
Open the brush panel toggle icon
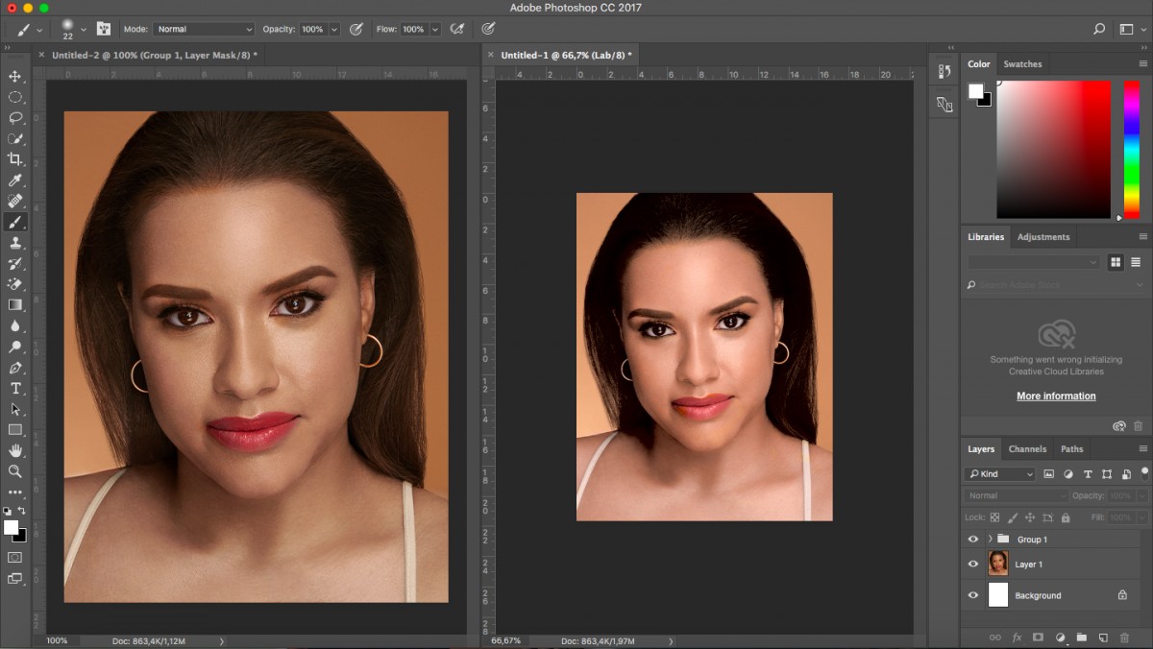(x=104, y=29)
